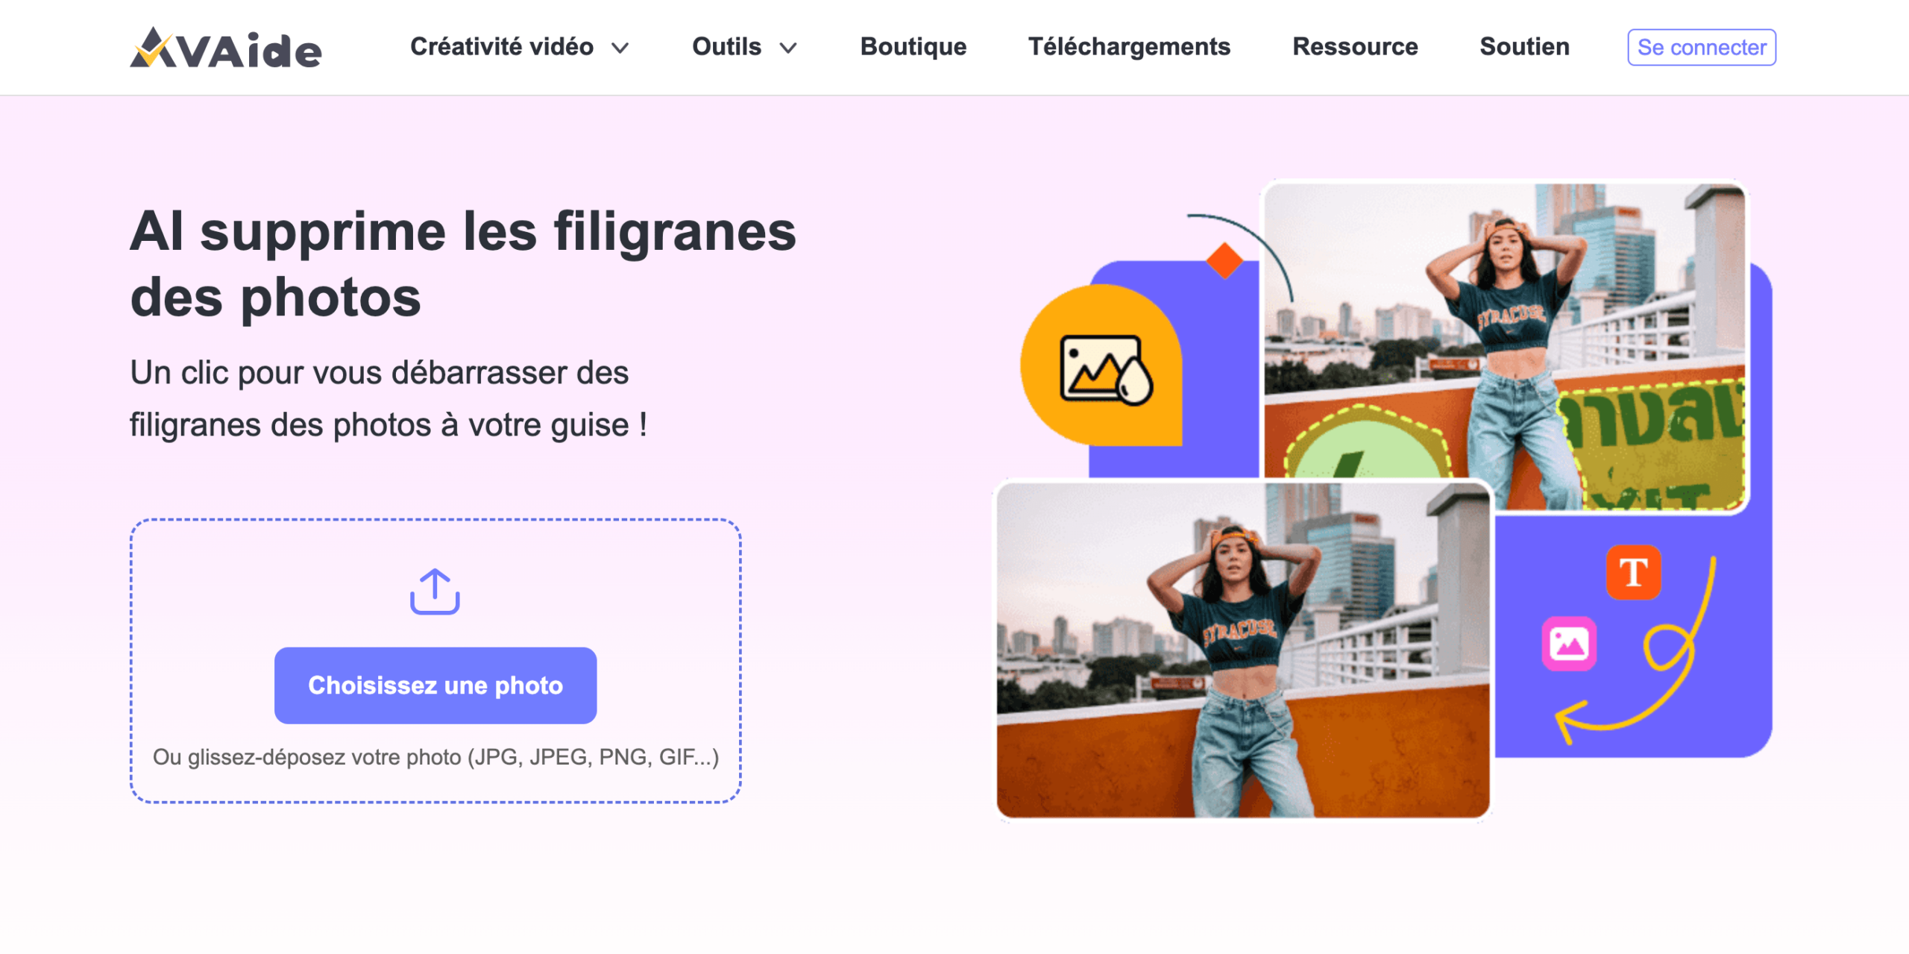This screenshot has height=954, width=1909.
Task: Click the heading 'AI supprime les filigranes des photos'
Action: [x=463, y=264]
